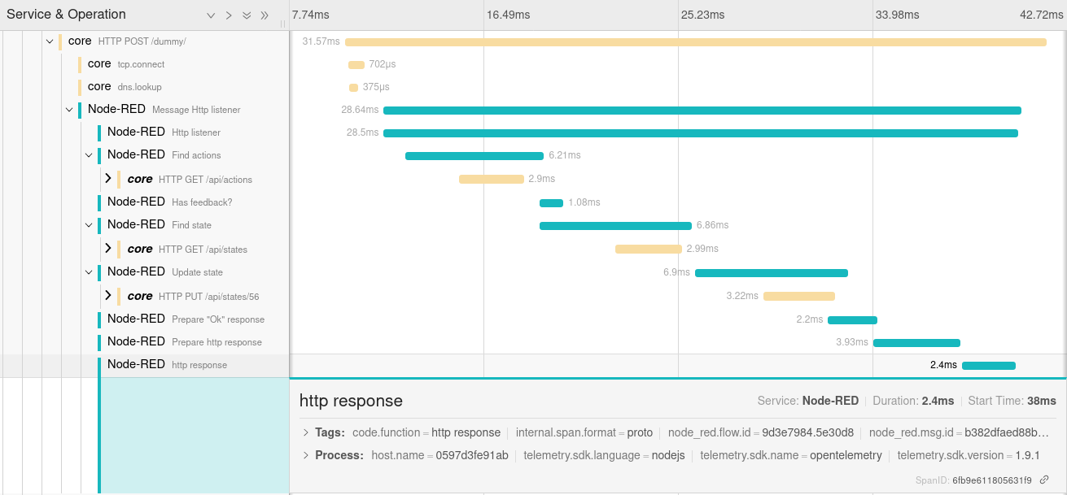Collapse core HTTP POST /dummy/ span

click(x=50, y=41)
